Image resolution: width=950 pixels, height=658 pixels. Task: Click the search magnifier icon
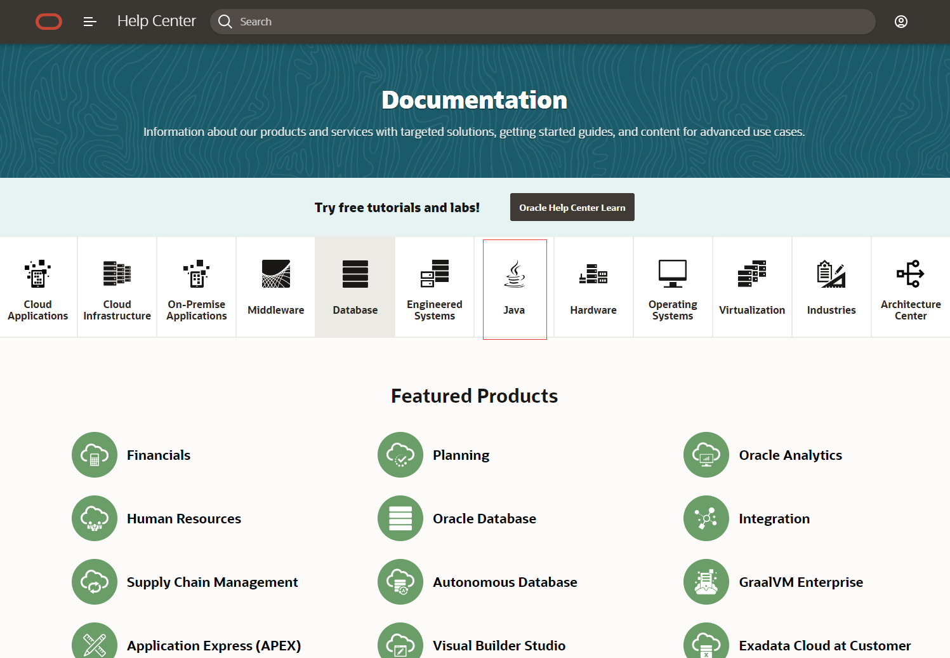(225, 22)
